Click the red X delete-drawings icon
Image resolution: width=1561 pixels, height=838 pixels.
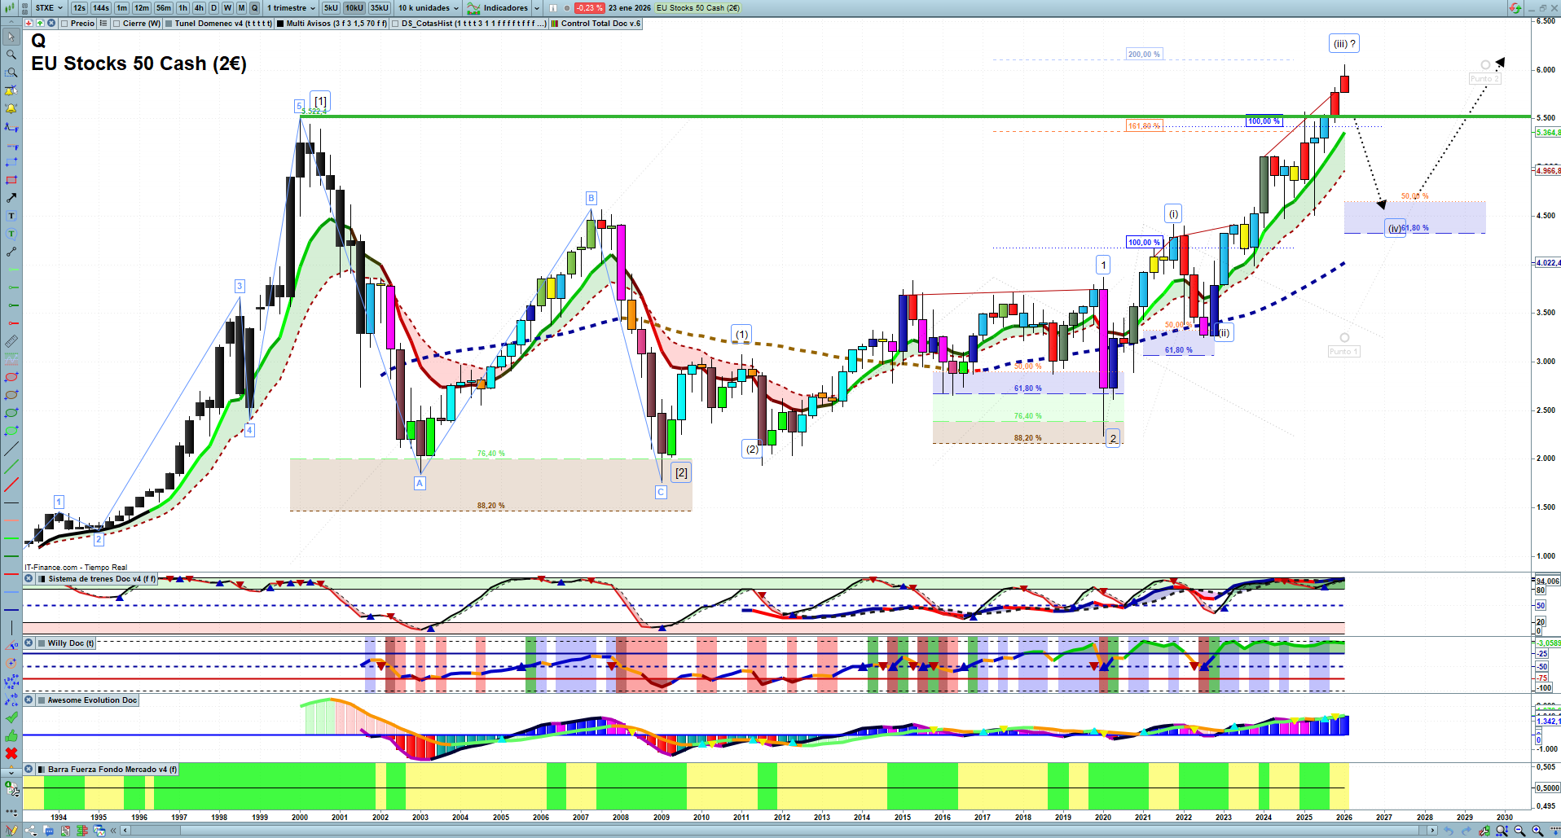[11, 753]
